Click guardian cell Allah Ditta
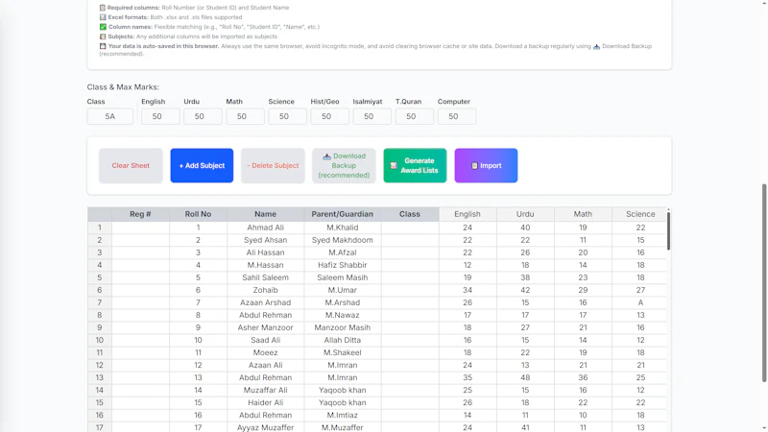The image size is (768, 432). (x=343, y=340)
